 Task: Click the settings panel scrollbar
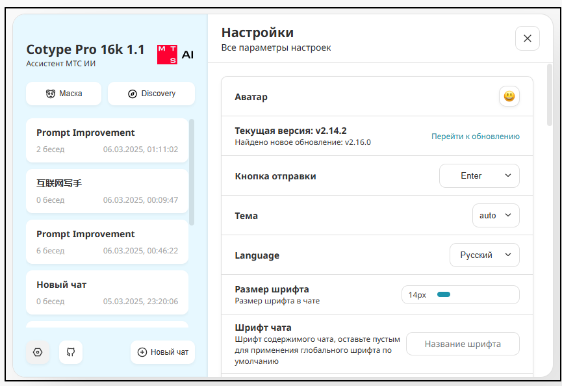(550, 95)
